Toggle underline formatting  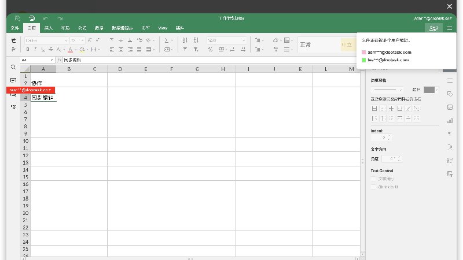[43, 49]
